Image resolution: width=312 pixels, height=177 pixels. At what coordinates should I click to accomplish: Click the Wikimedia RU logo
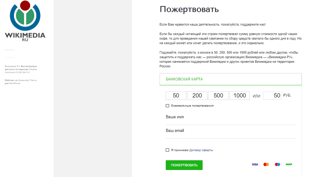[x=25, y=21]
